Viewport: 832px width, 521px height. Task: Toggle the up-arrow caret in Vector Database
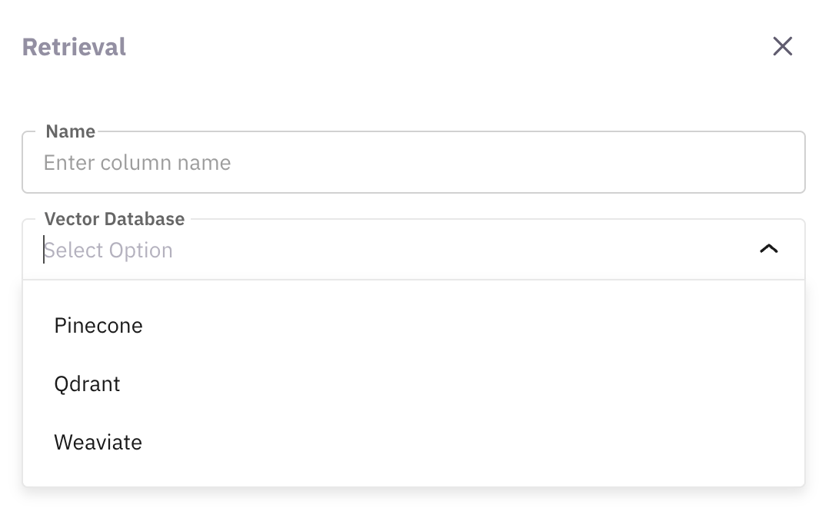tap(768, 249)
